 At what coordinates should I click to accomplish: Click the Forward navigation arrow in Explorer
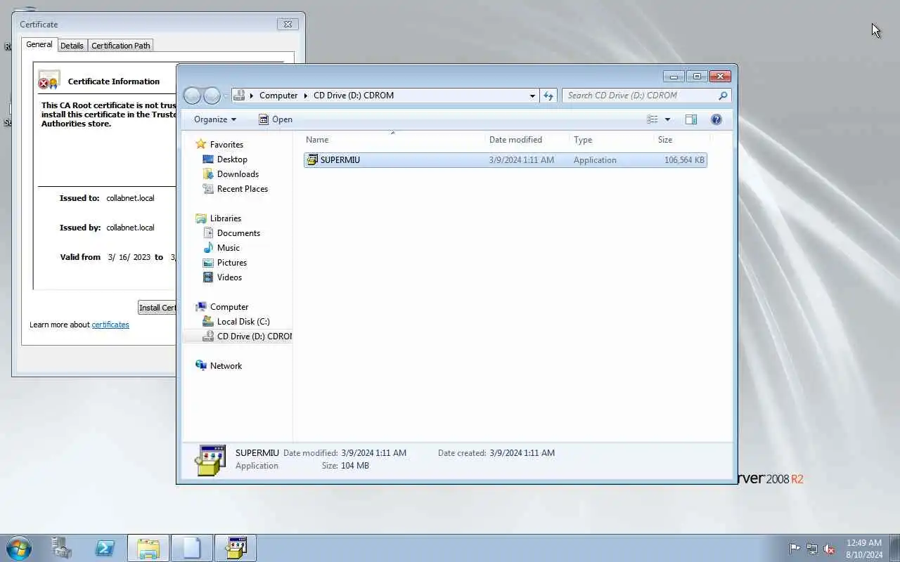tap(212, 96)
